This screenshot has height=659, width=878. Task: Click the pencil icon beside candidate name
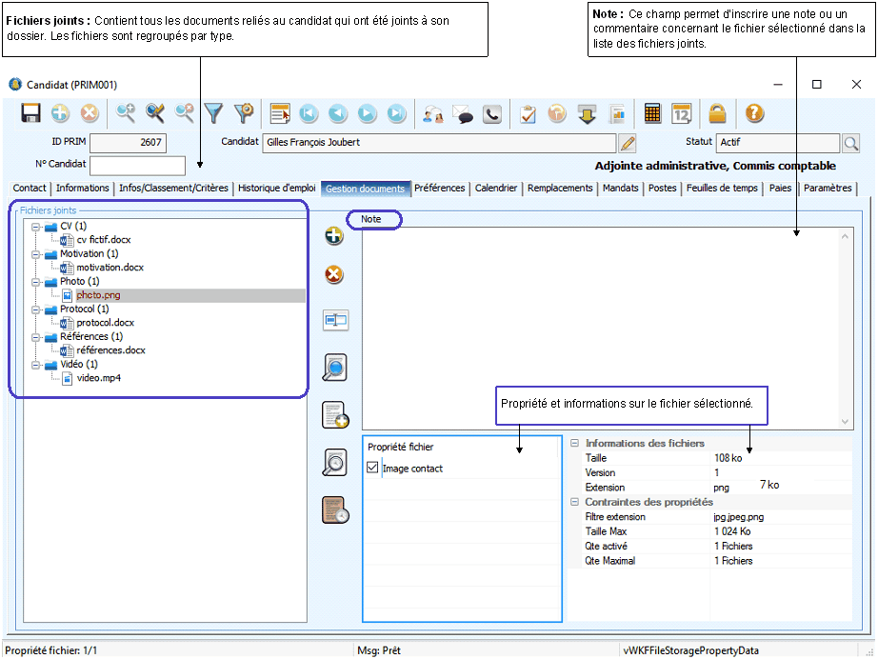[x=627, y=144]
